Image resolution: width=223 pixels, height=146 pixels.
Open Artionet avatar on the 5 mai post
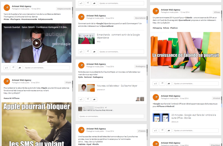(81, 130)
